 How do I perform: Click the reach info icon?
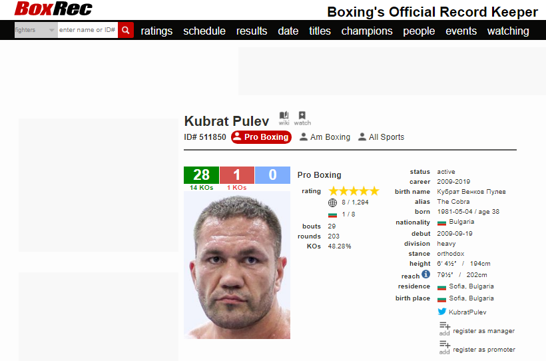click(x=426, y=274)
